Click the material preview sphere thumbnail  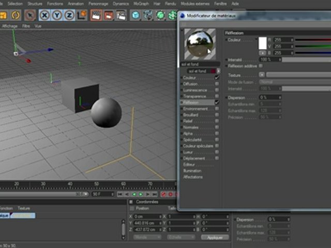pos(199,44)
